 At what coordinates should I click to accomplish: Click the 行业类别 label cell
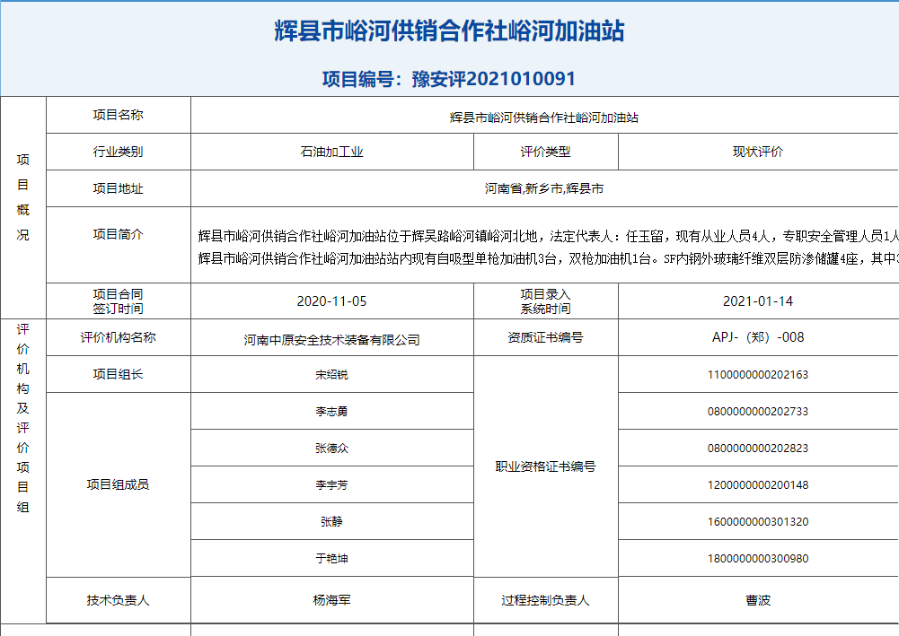click(119, 152)
